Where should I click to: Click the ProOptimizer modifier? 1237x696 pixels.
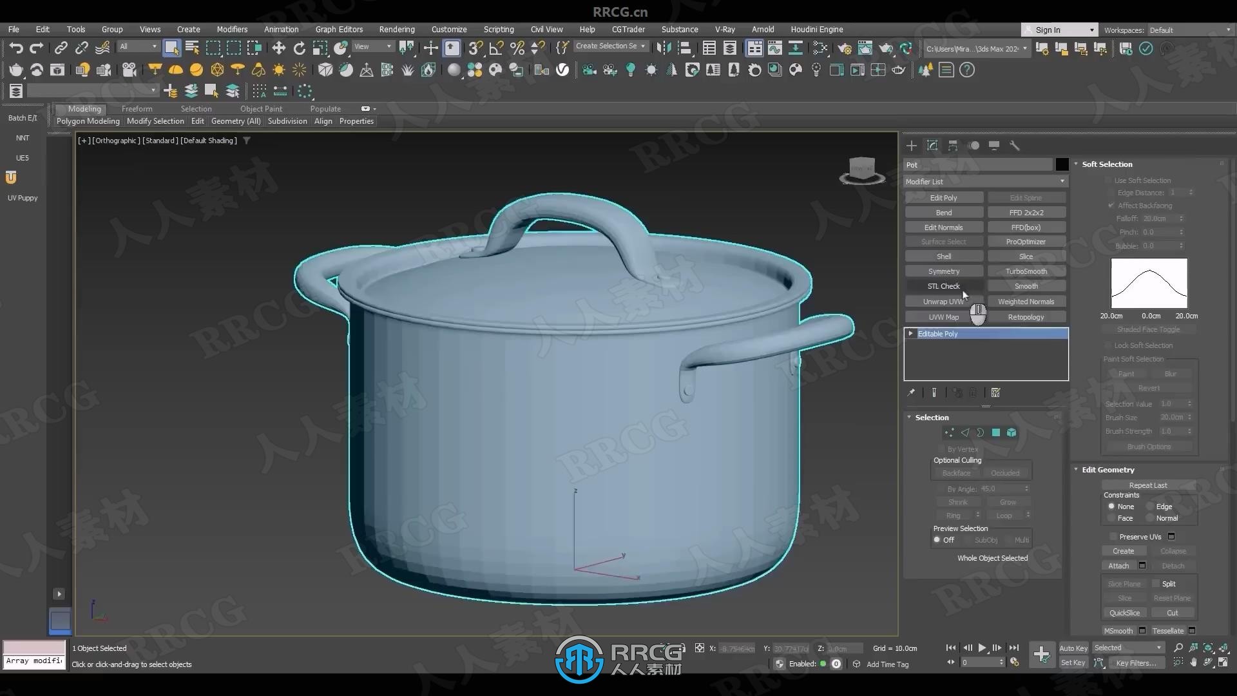pyautogui.click(x=1026, y=242)
